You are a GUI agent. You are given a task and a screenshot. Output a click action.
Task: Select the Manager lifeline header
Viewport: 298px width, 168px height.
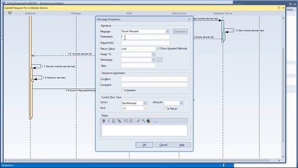(76, 14)
